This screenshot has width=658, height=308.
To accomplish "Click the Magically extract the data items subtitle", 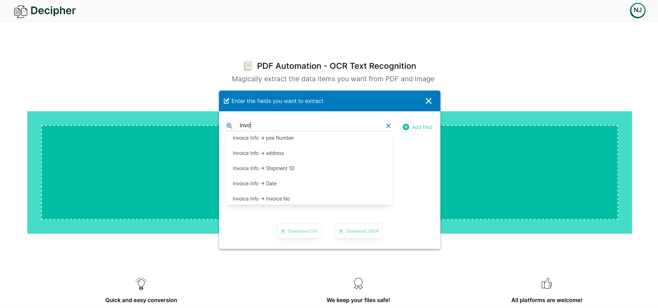I will (333, 79).
